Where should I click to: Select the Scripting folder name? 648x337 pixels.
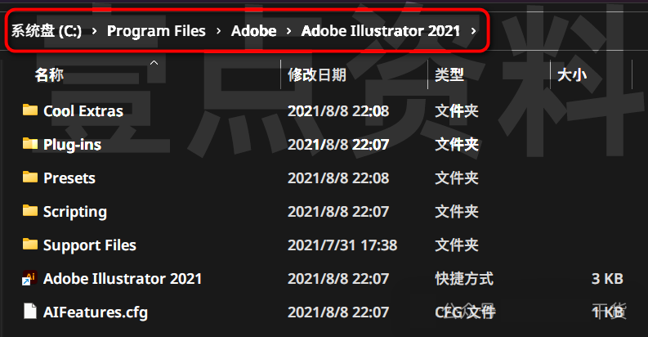pyautogui.click(x=75, y=212)
